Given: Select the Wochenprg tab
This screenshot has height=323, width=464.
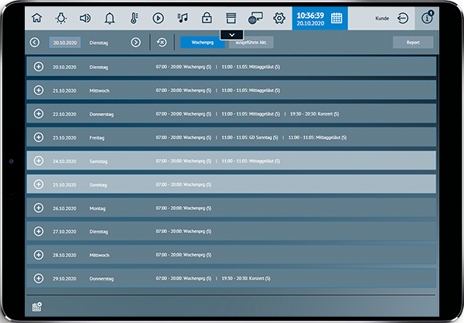Looking at the screenshot, I should coord(203,43).
